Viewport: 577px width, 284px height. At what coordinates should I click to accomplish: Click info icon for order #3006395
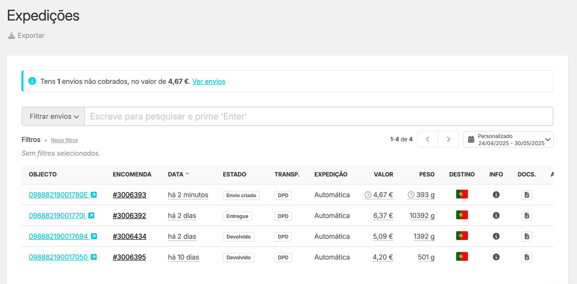pyautogui.click(x=496, y=257)
